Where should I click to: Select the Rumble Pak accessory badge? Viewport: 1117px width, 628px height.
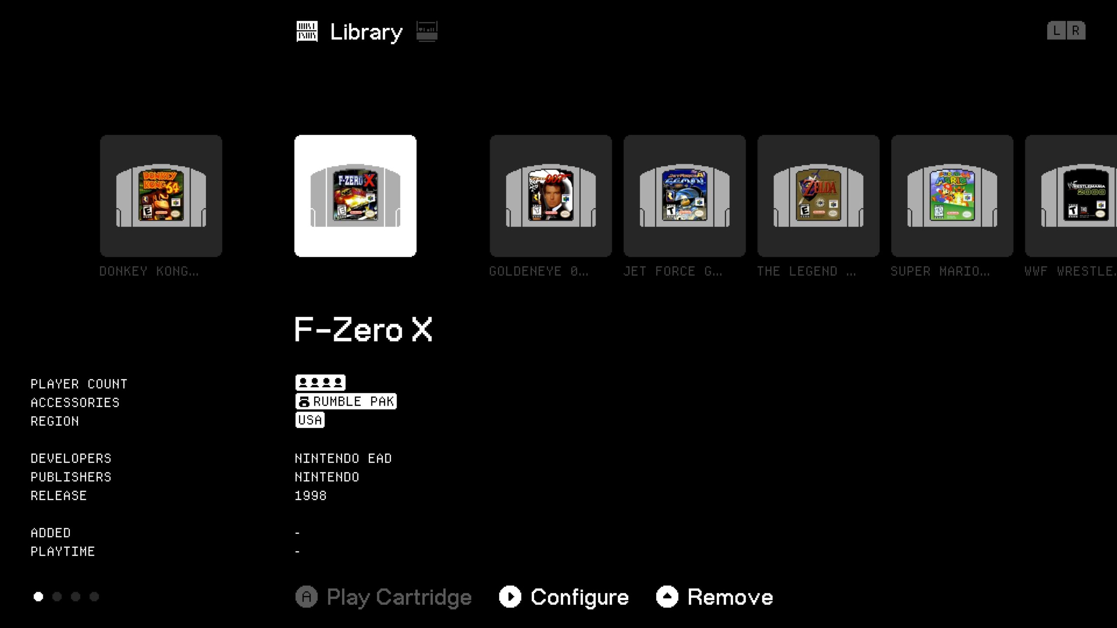tap(346, 401)
